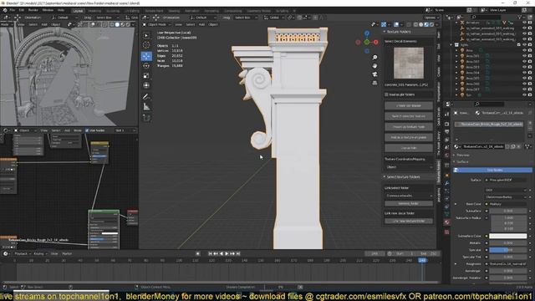Viewport: 535px width, 301px height.
Task: Hide Area.004 light via eye icon
Action: click(524, 73)
